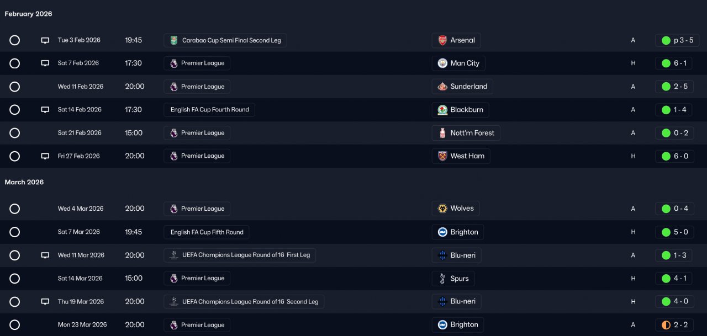Click the Wolves badge icon
The height and width of the screenshot is (336, 707).
coord(442,209)
